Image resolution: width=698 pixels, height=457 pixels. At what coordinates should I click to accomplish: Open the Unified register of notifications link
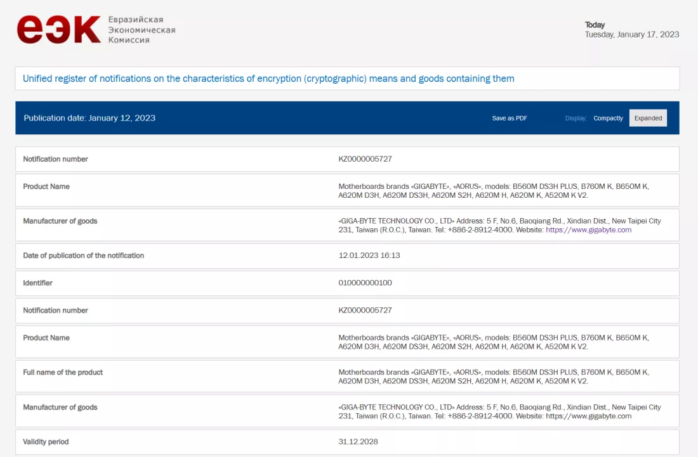point(268,79)
